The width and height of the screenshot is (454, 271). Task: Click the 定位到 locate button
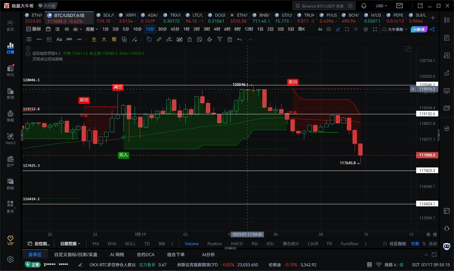pos(39,244)
